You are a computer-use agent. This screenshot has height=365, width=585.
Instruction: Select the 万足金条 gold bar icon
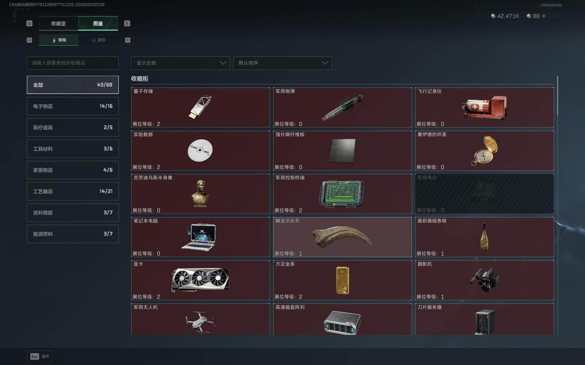click(342, 280)
